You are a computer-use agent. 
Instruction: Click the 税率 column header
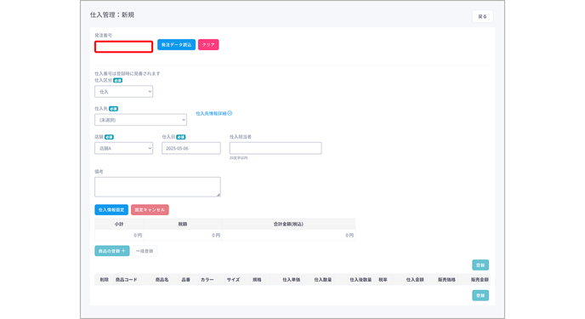383,280
